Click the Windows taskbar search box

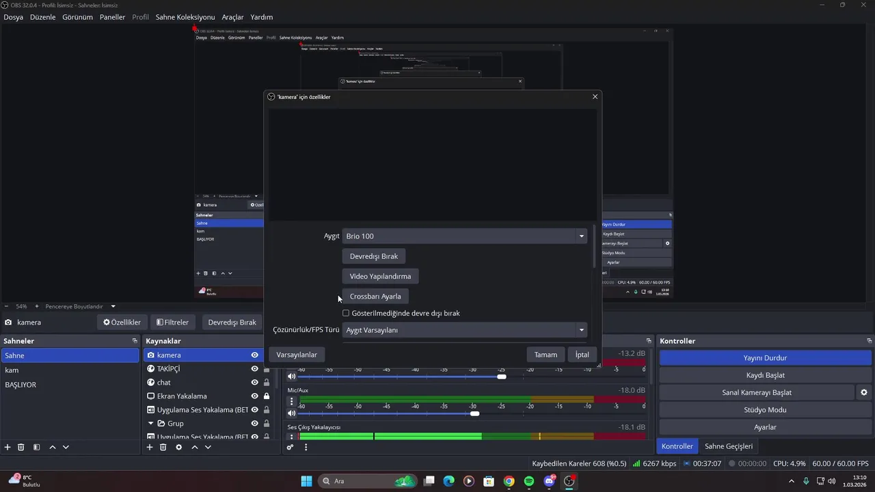point(368,481)
